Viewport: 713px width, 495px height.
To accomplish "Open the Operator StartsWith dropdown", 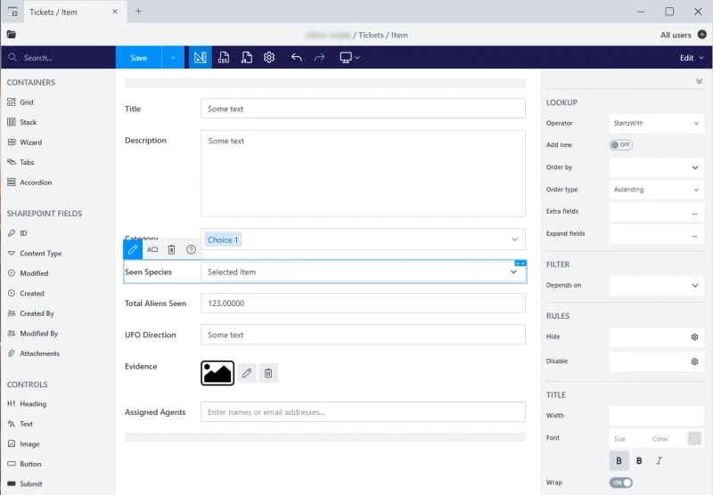I will (657, 123).
